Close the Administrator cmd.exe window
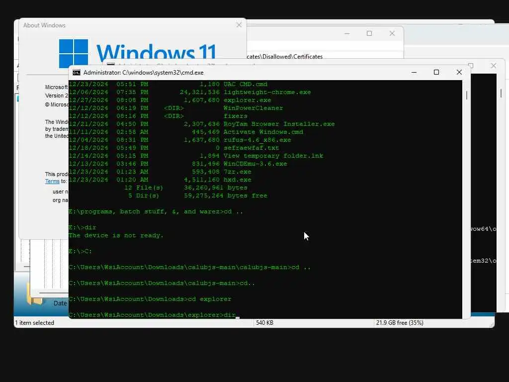The image size is (509, 382). tap(459, 72)
